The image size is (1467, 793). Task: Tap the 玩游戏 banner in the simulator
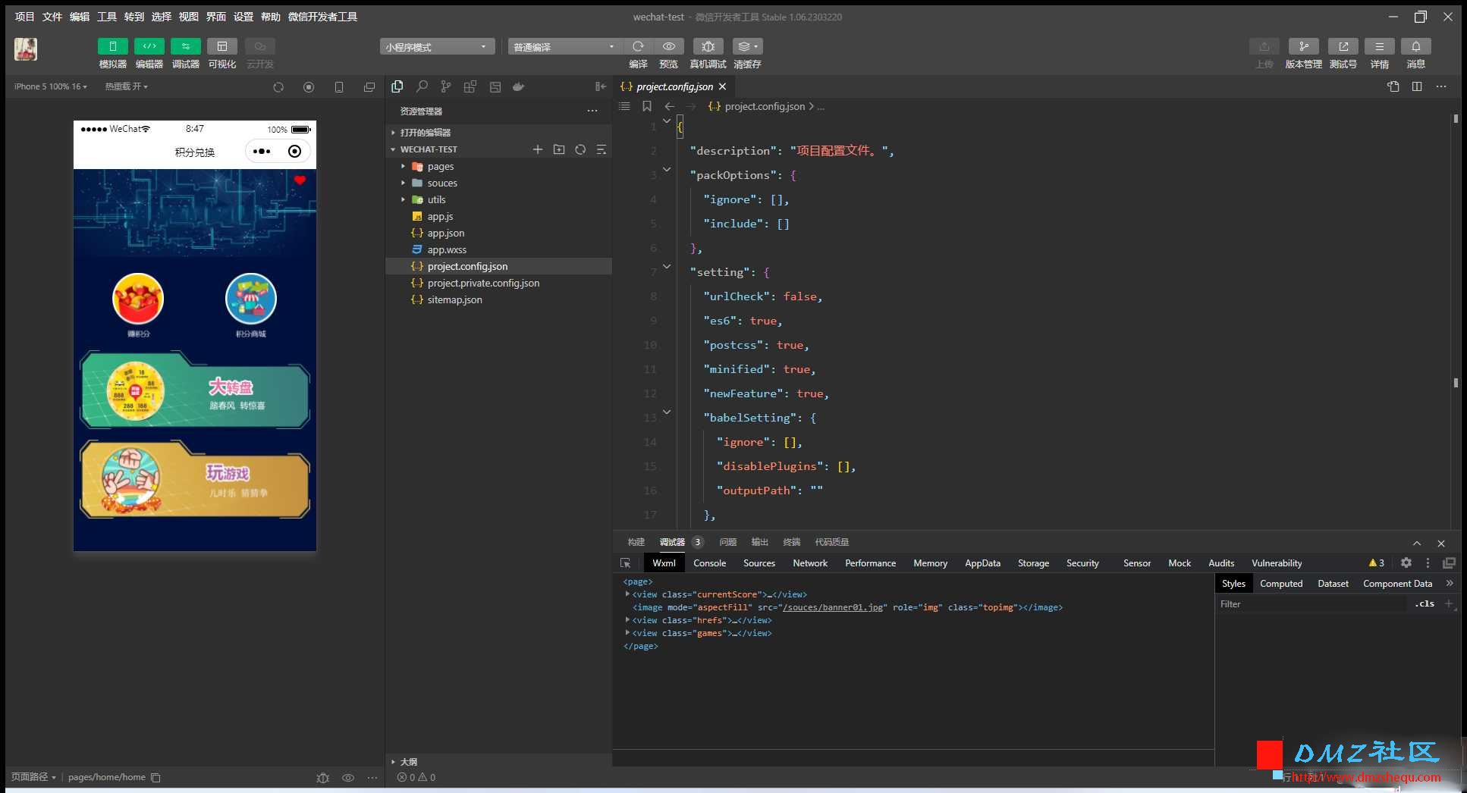click(x=195, y=480)
